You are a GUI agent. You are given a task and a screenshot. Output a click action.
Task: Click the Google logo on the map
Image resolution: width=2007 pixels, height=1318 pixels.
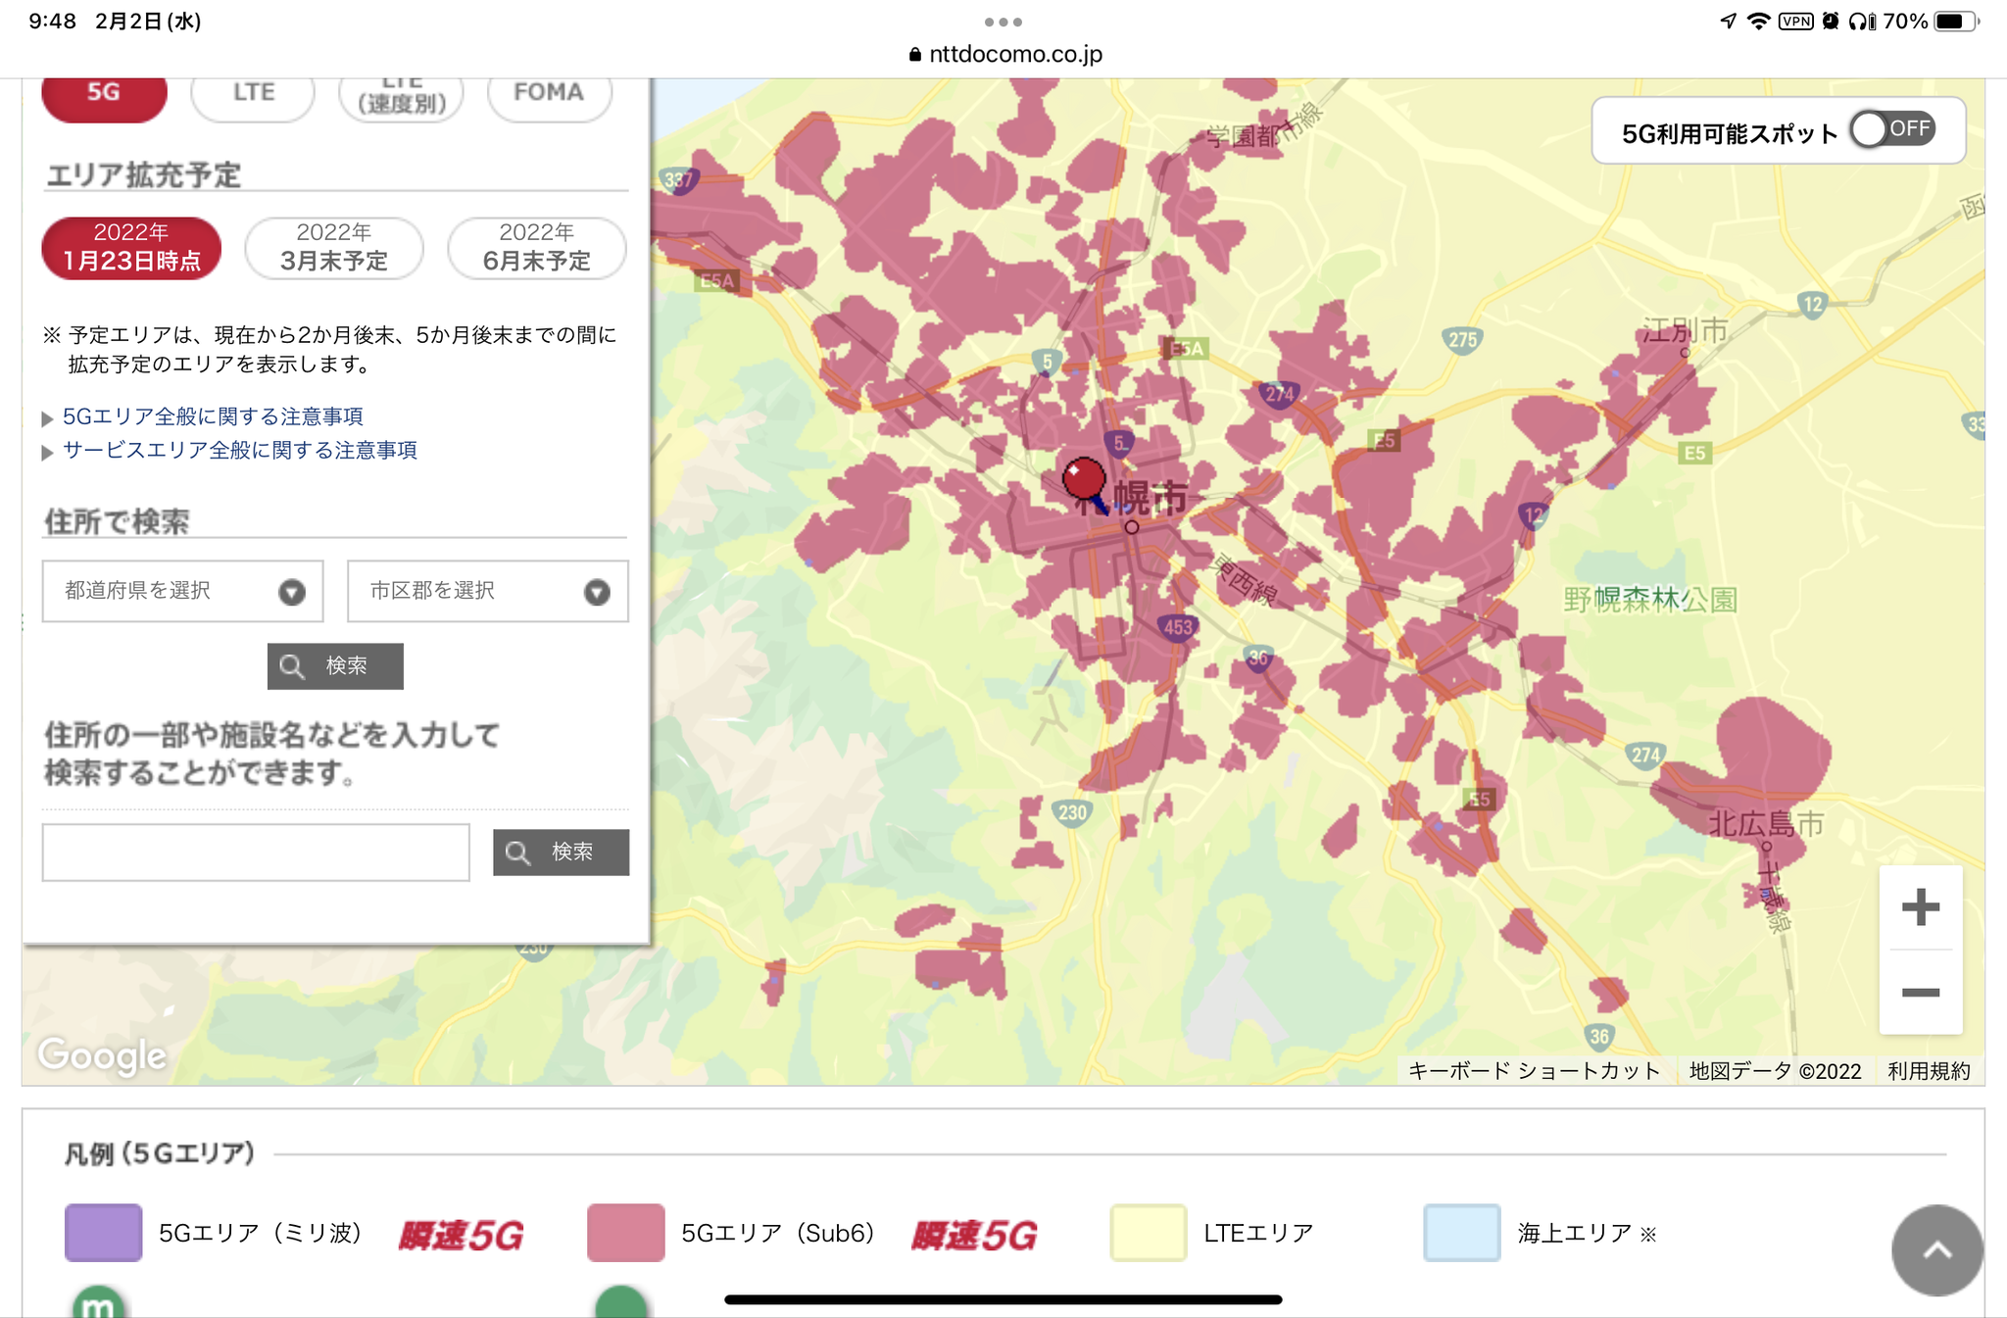pos(102,1055)
